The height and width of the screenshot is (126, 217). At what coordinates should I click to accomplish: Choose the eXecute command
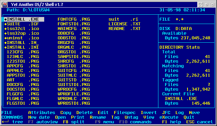169,117
